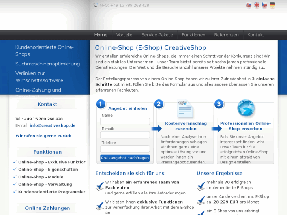Viewport: 287px width, 215px height.
Task: Click 'Professionellen Online-Shop erwerben' heading
Action: (x=246, y=126)
